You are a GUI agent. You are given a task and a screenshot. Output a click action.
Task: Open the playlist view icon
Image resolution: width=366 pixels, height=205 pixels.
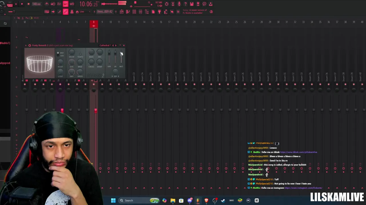tap(122, 12)
